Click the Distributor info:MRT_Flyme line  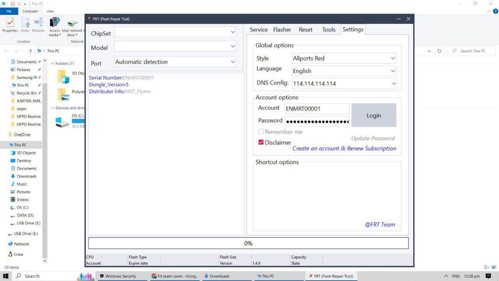pyautogui.click(x=120, y=91)
